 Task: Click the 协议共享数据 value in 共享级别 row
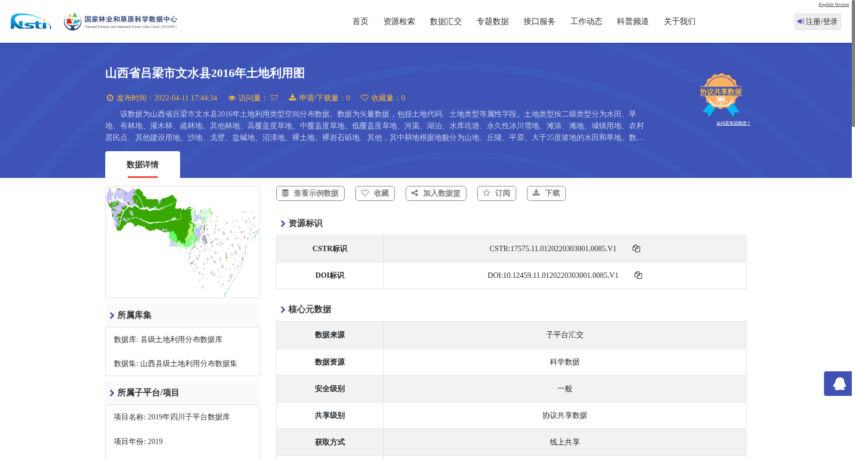[x=565, y=416]
